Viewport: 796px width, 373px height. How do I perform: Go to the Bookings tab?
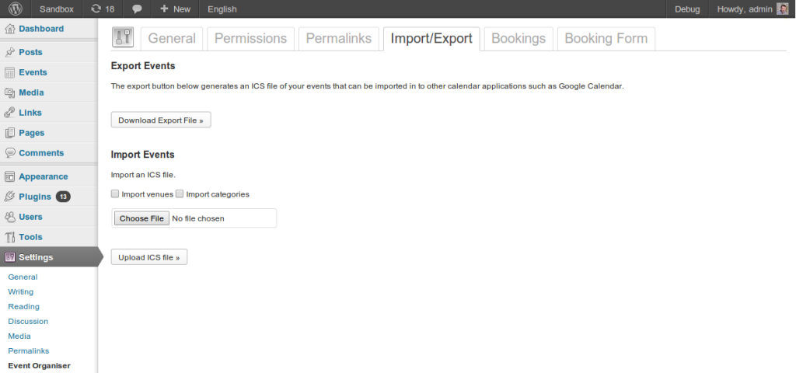(518, 39)
